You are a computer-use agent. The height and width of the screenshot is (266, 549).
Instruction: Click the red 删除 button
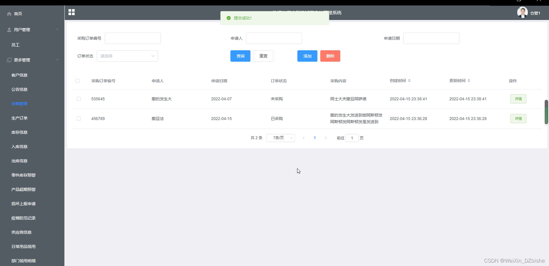pos(330,56)
